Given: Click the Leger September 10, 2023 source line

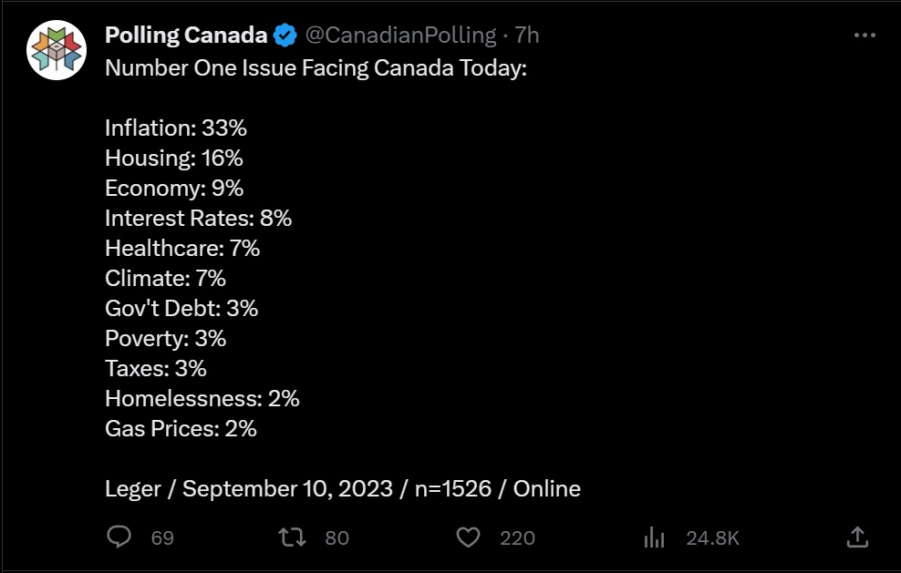Looking at the screenshot, I should (x=342, y=488).
